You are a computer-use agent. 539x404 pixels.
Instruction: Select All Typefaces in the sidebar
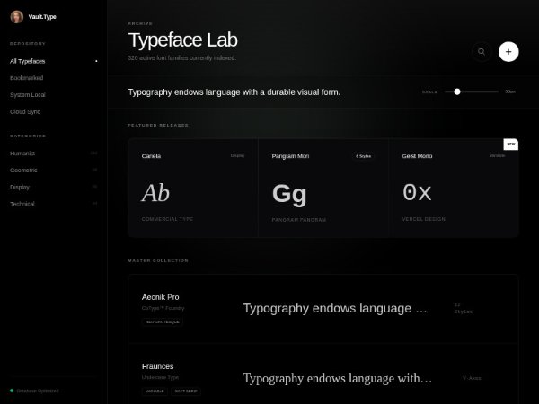pos(54,61)
